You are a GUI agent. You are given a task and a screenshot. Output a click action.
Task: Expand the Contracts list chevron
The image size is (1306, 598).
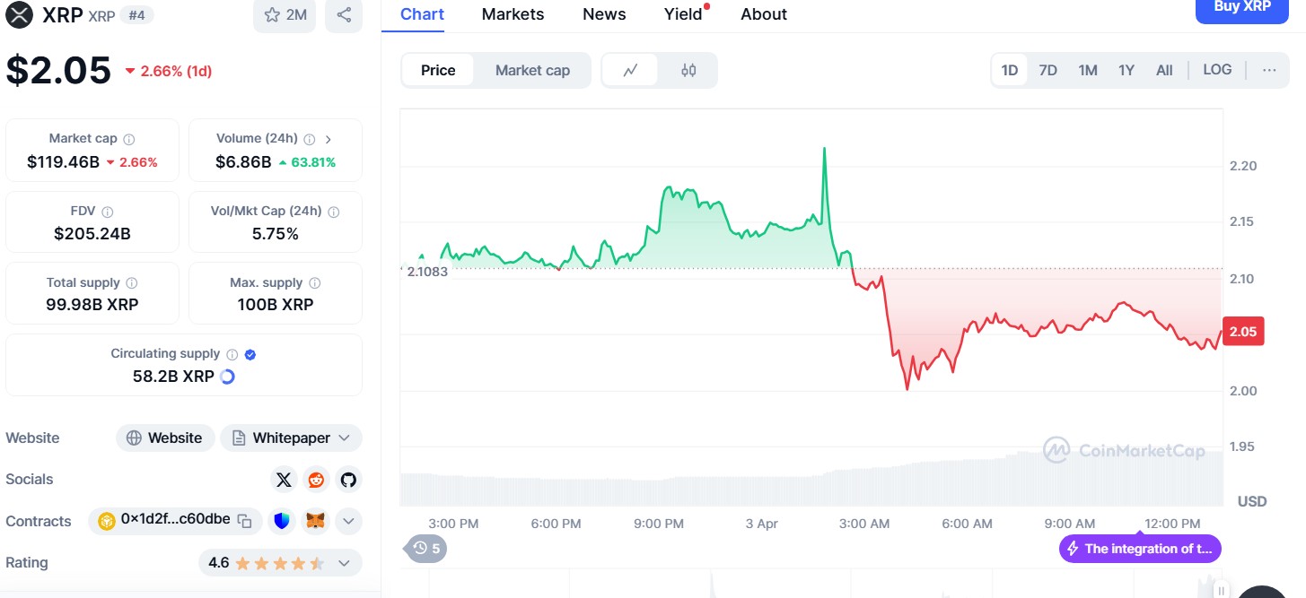(348, 520)
